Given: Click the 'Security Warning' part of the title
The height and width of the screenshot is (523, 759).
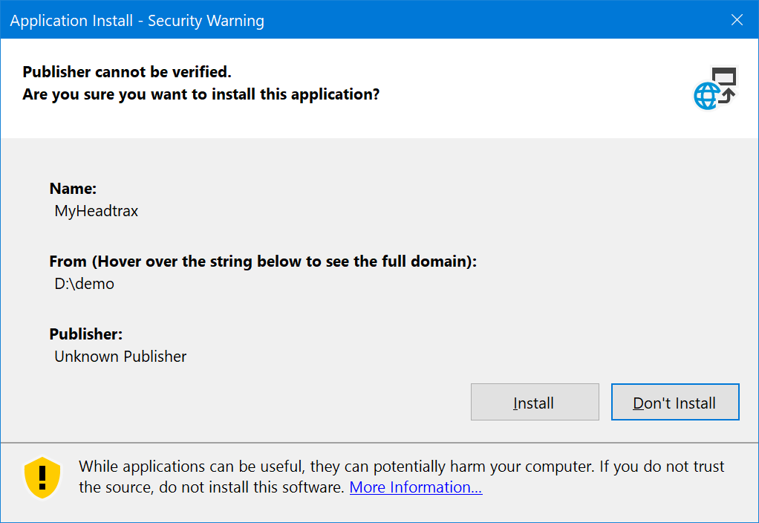Looking at the screenshot, I should 206,21.
